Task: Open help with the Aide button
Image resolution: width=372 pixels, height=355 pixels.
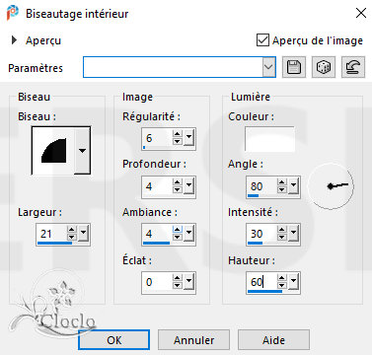Action: pos(273,340)
